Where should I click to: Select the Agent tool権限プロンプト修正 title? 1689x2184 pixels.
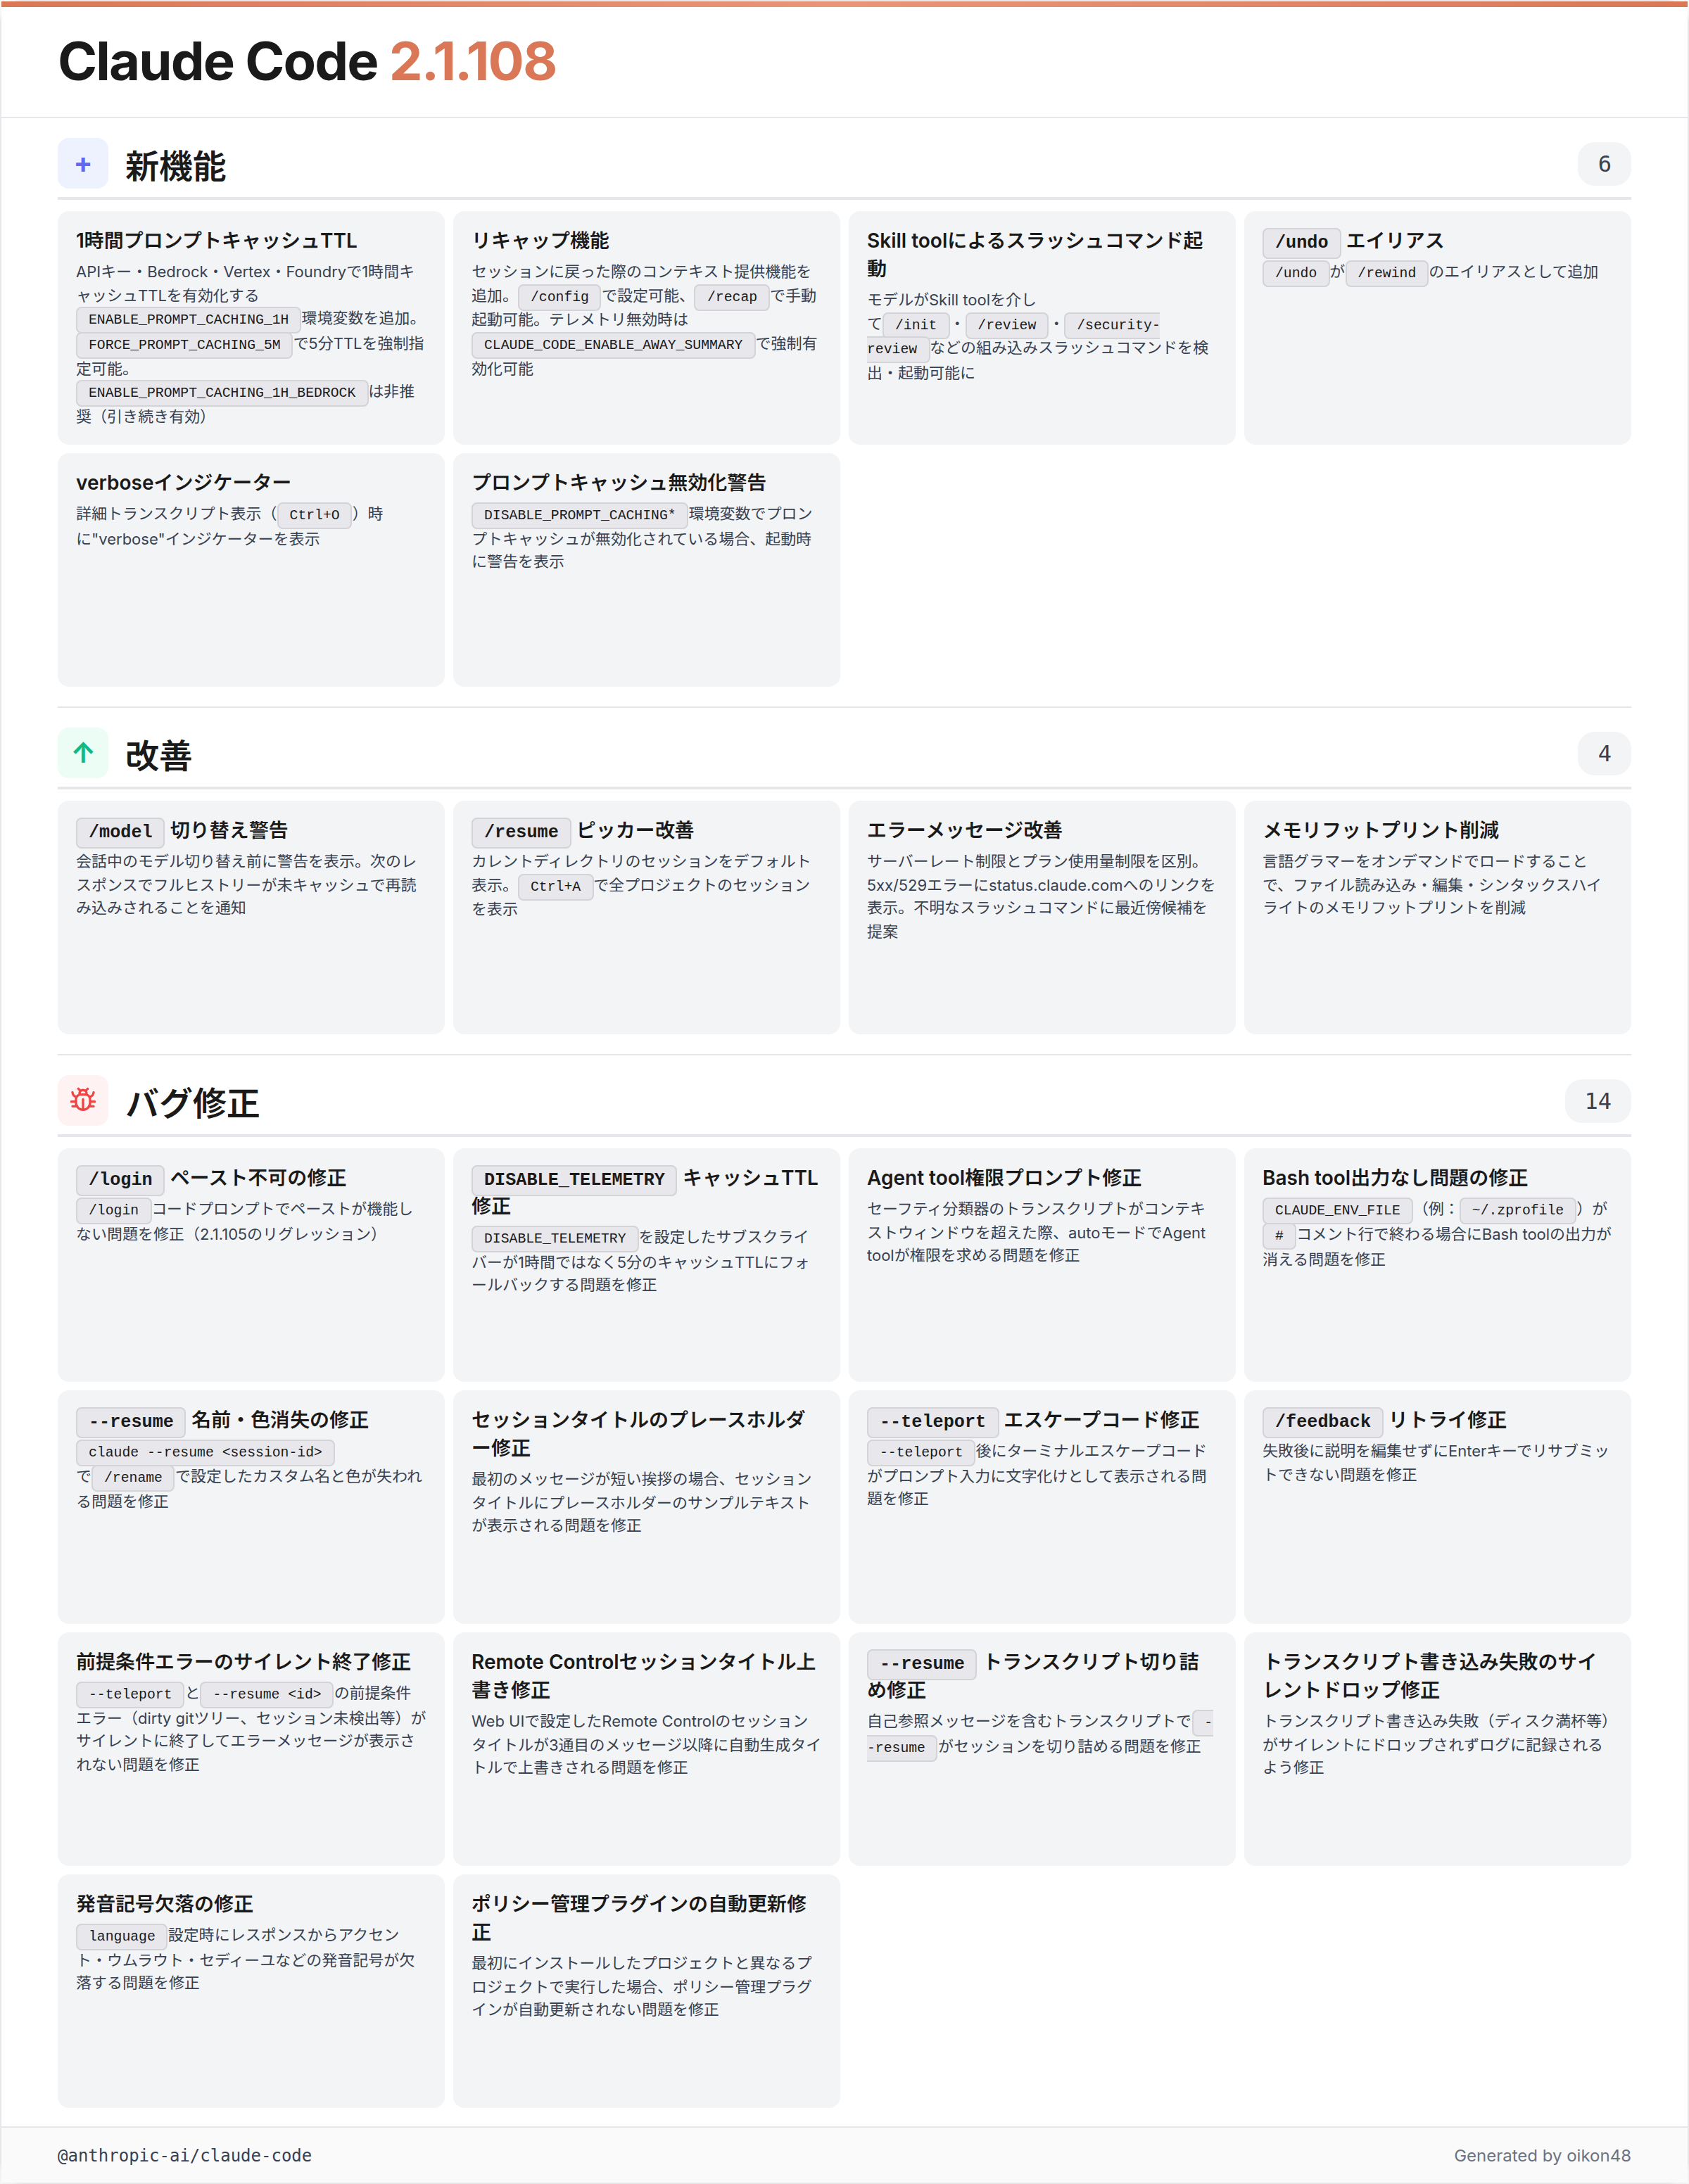point(1004,1179)
